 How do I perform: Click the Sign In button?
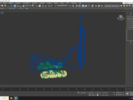(x=127, y=3)
